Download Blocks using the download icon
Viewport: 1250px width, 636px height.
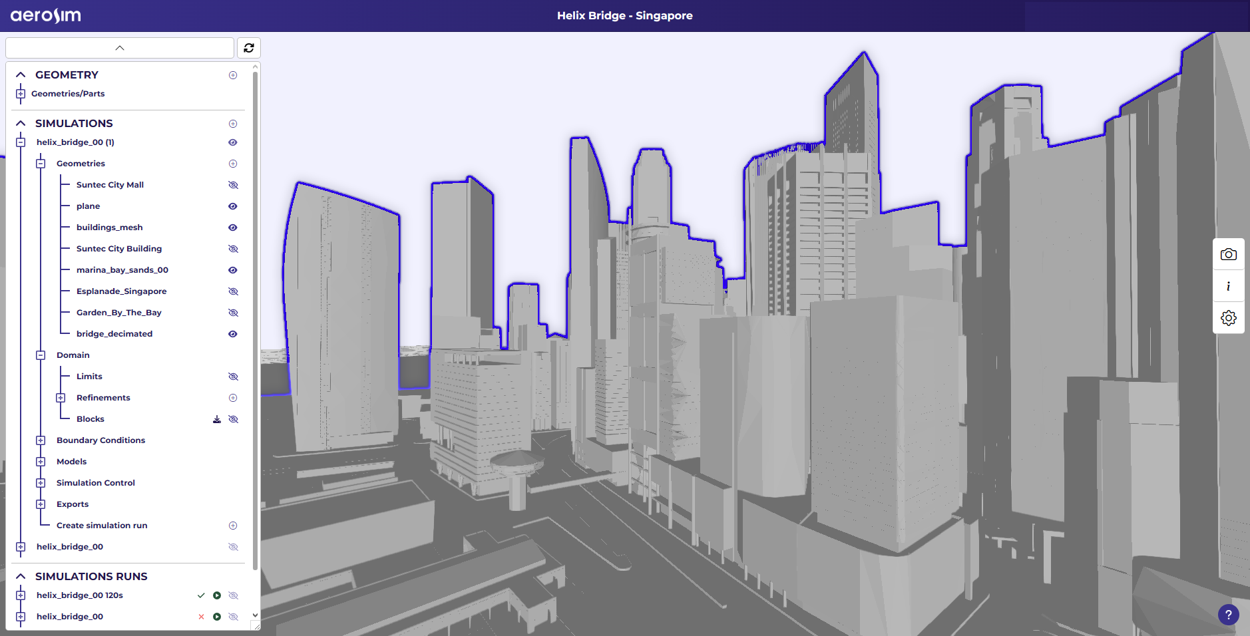click(217, 419)
